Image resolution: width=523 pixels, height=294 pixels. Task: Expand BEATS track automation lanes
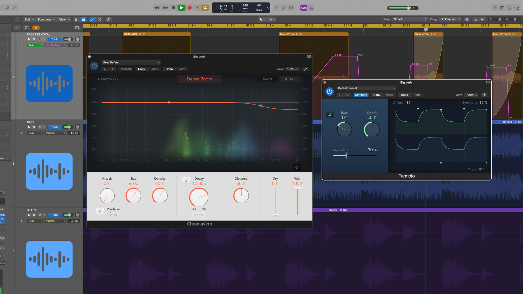pyautogui.click(x=22, y=221)
